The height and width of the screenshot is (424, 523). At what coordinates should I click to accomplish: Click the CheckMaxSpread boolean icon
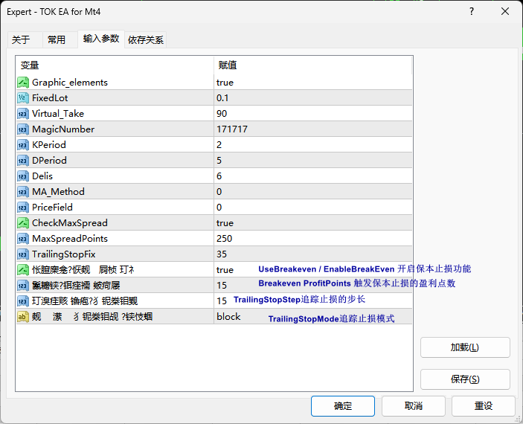[x=23, y=223]
